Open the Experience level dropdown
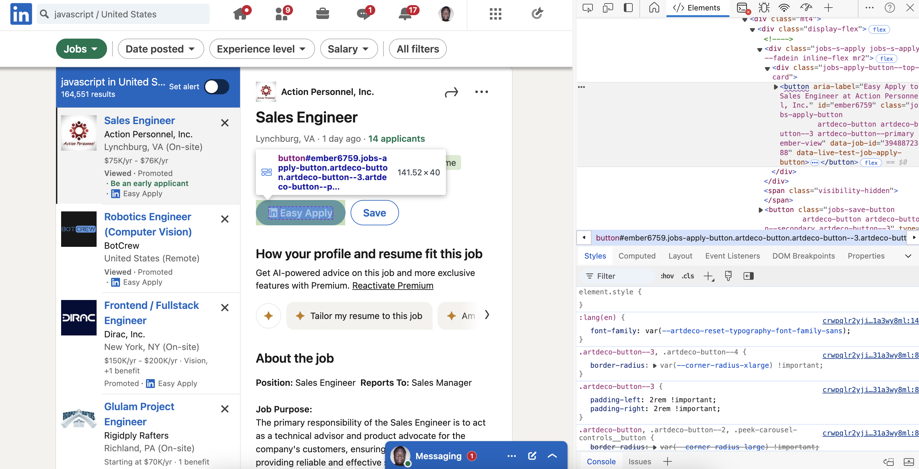Screen dimensions: 919x469 coord(262,49)
